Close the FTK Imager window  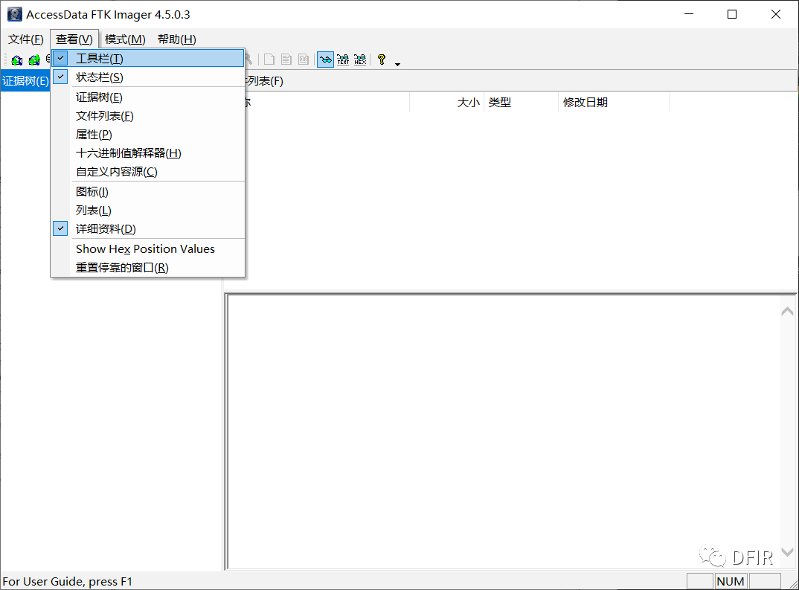(x=775, y=14)
